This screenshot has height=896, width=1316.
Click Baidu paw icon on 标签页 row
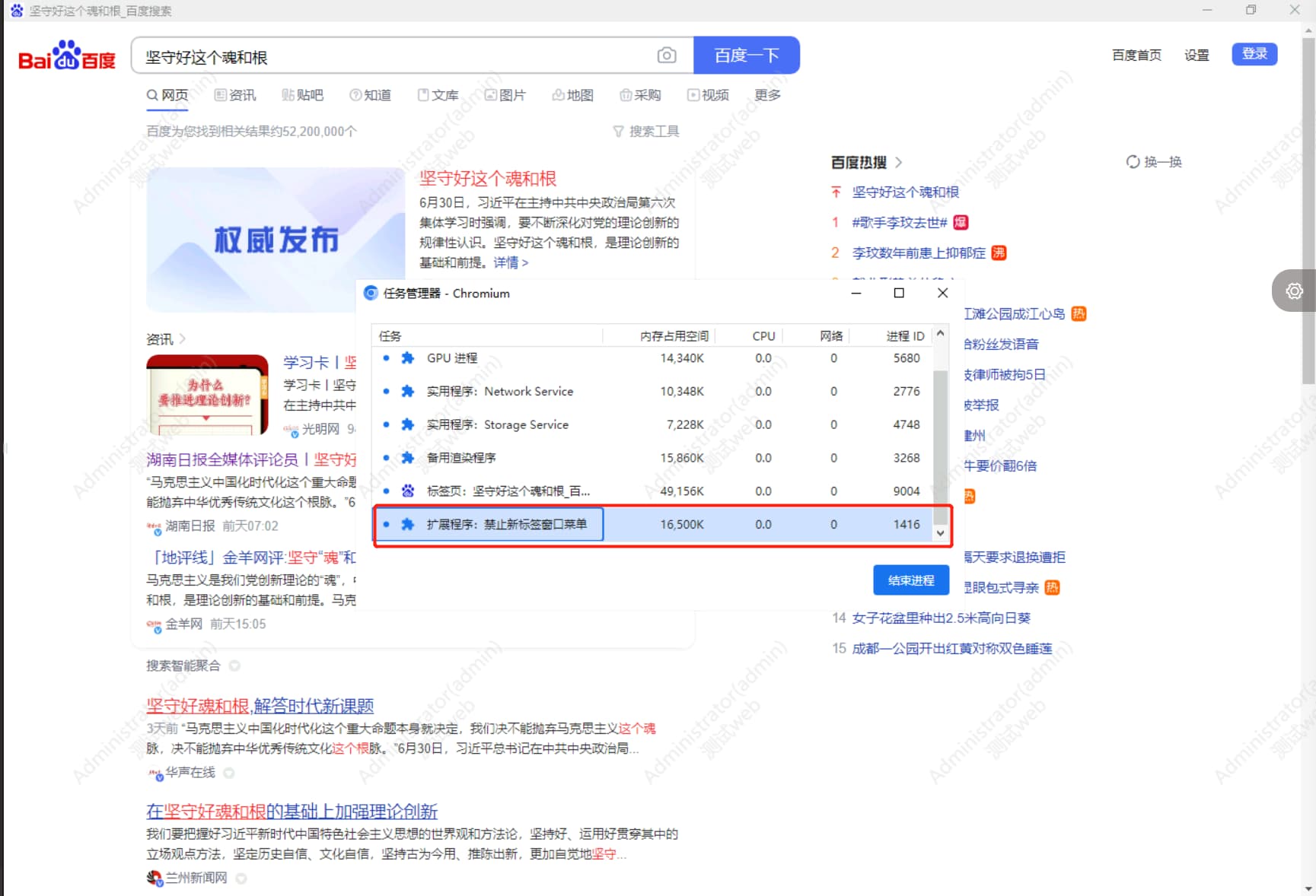point(407,491)
